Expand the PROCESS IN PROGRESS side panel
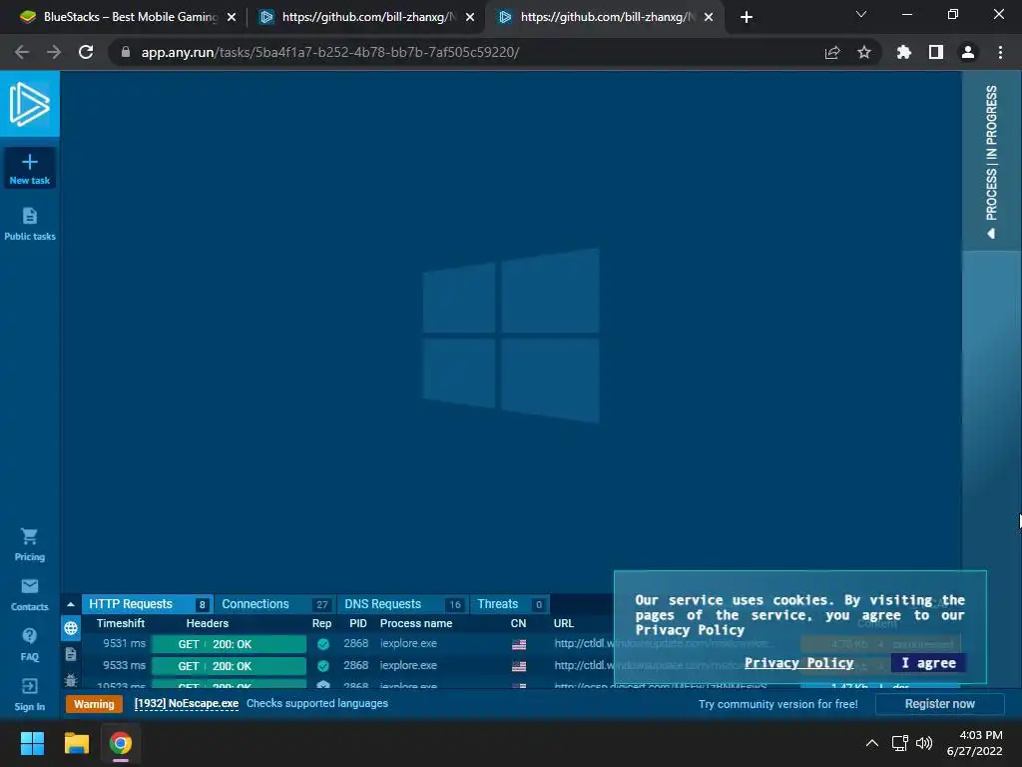Image resolution: width=1022 pixels, height=767 pixels. (x=991, y=161)
